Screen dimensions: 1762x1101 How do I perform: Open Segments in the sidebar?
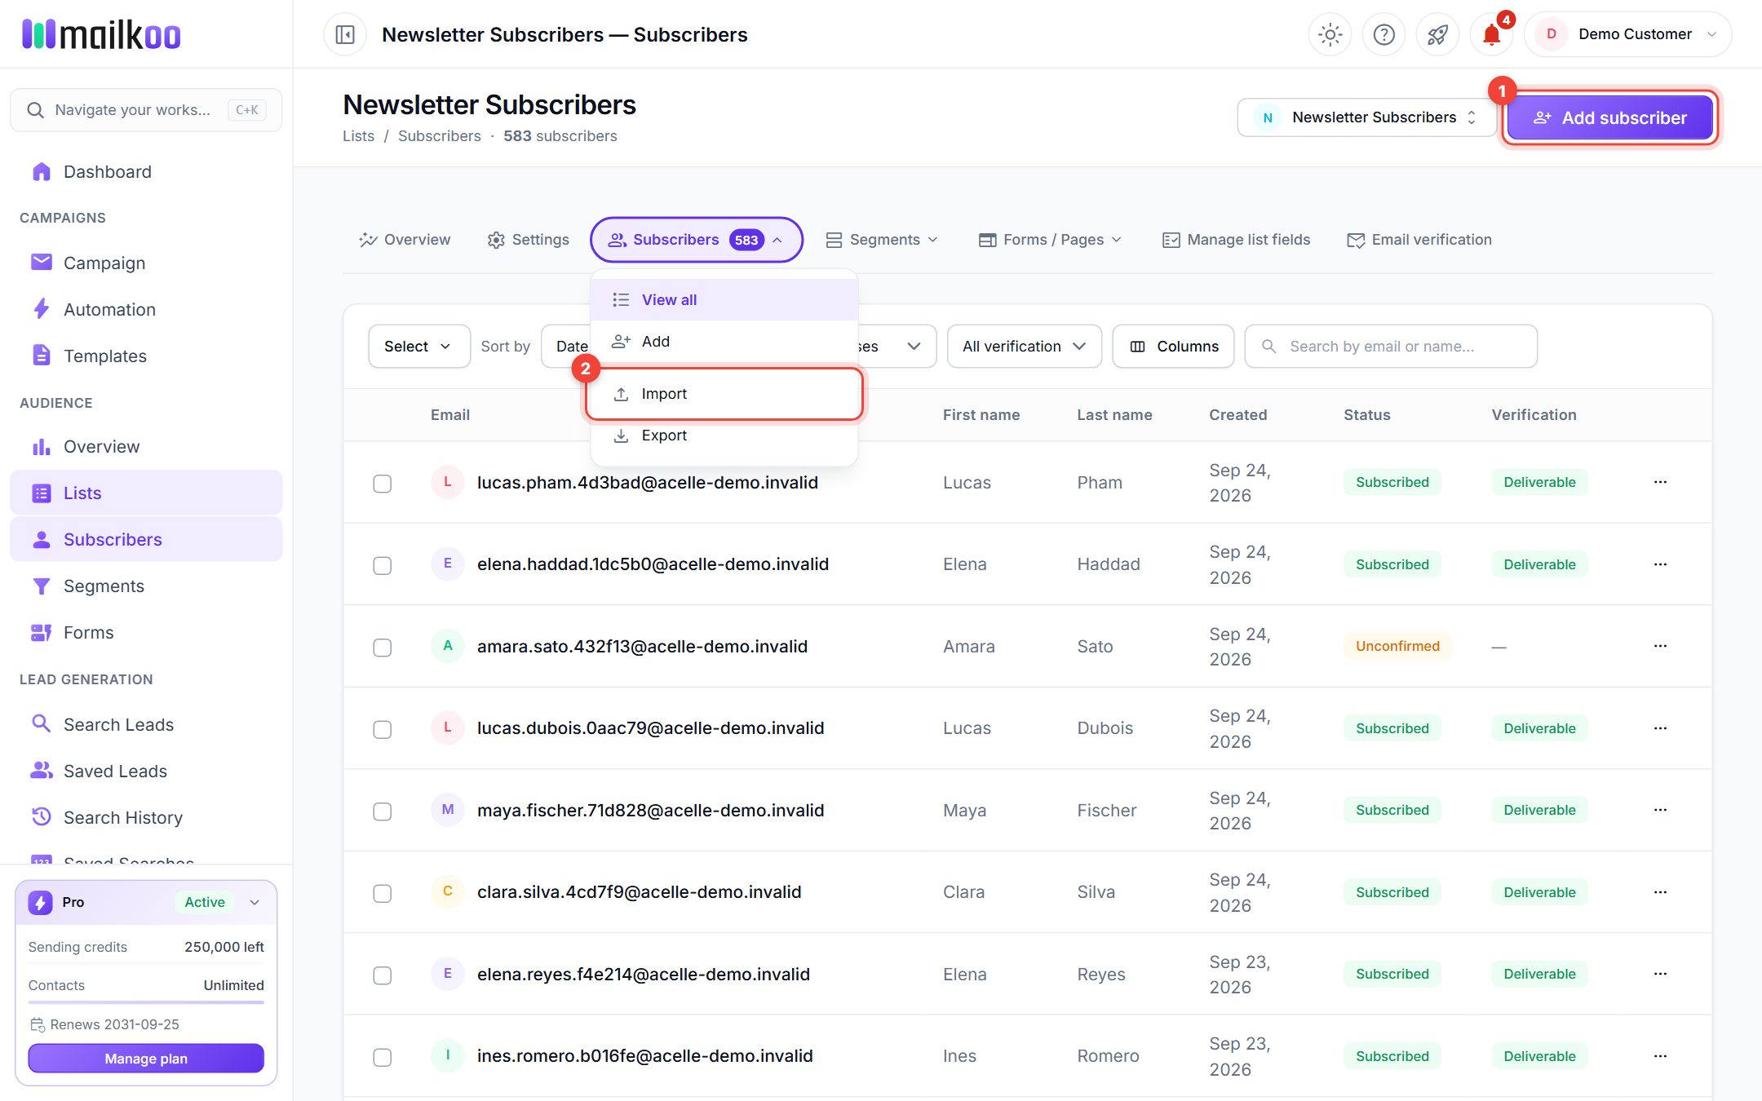click(146, 586)
